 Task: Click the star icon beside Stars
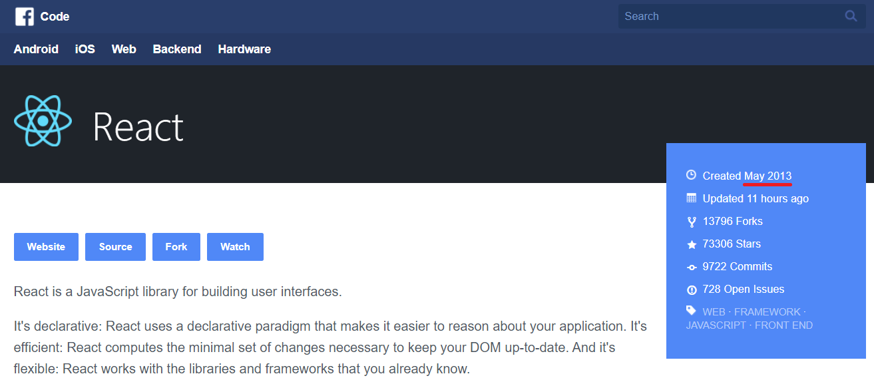click(x=691, y=244)
